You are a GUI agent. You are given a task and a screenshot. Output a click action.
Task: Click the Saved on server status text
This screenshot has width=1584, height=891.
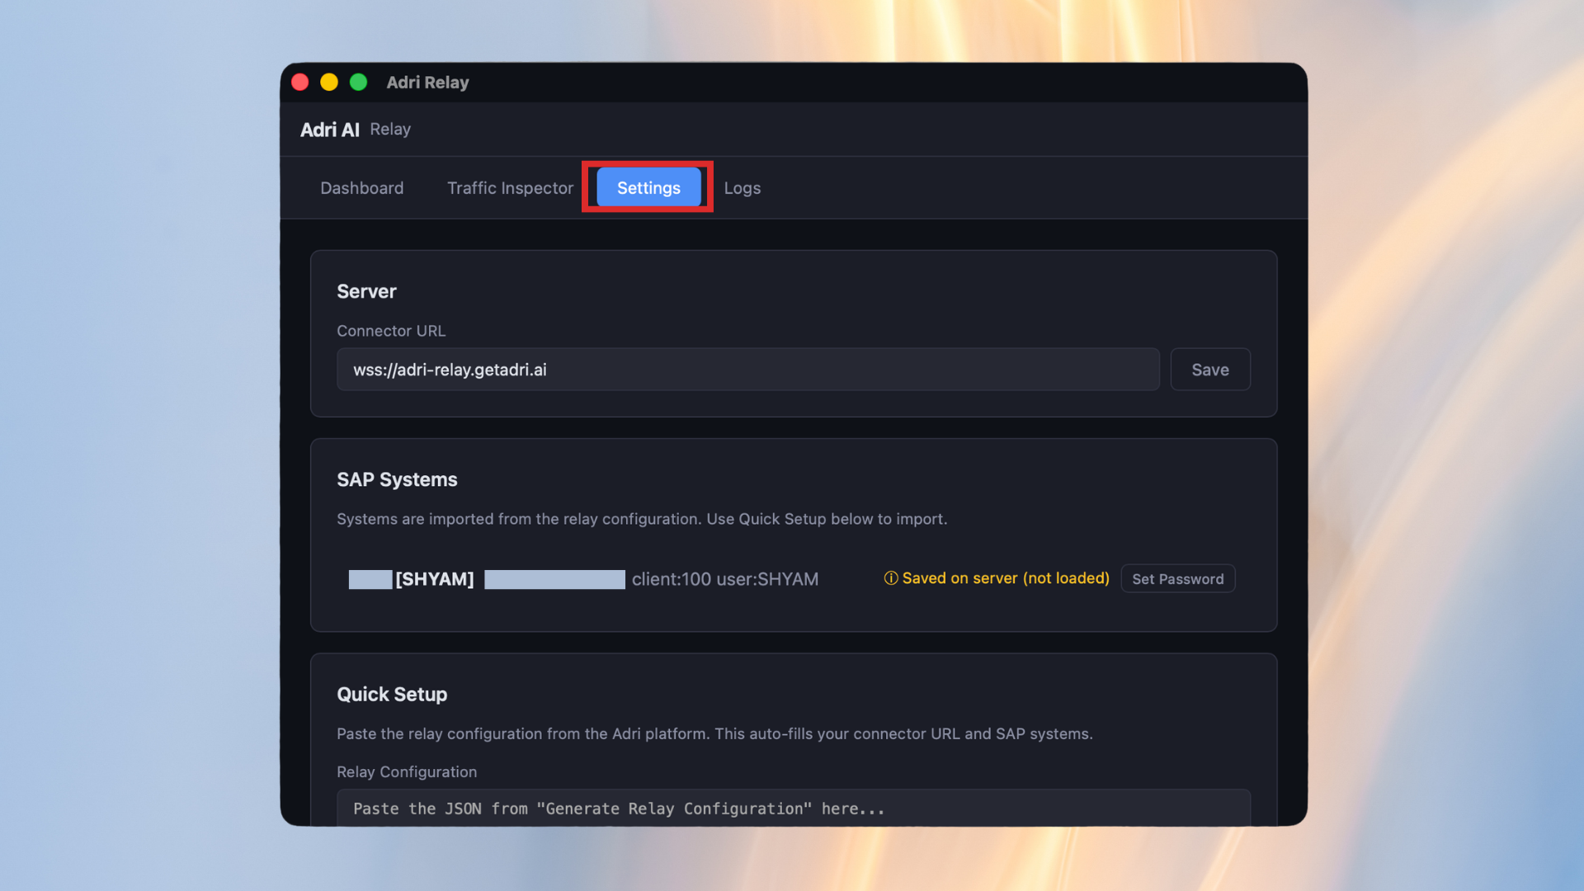pos(1006,578)
